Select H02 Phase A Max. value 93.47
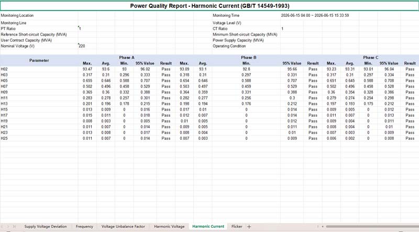This screenshot has width=419, height=232. [87, 69]
